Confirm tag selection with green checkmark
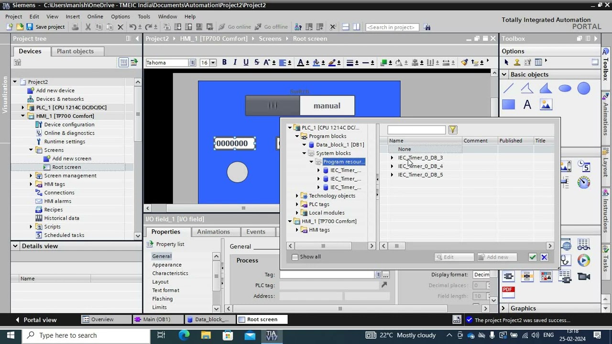The height and width of the screenshot is (344, 612). point(532,257)
